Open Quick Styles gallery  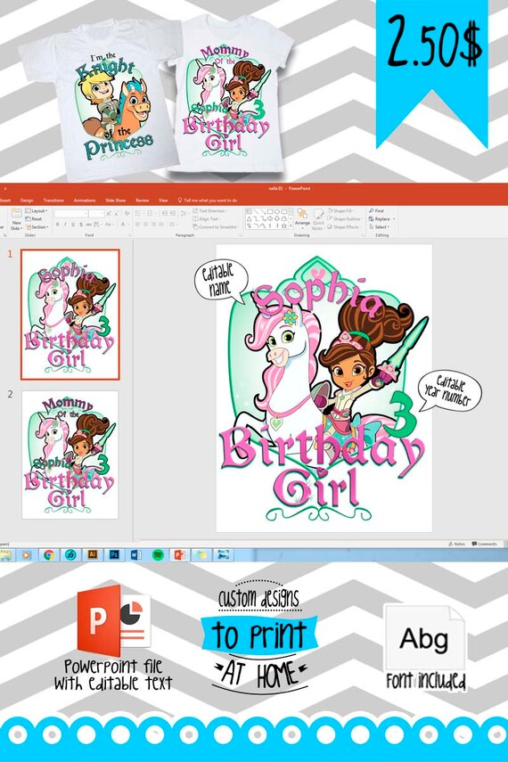click(x=318, y=219)
